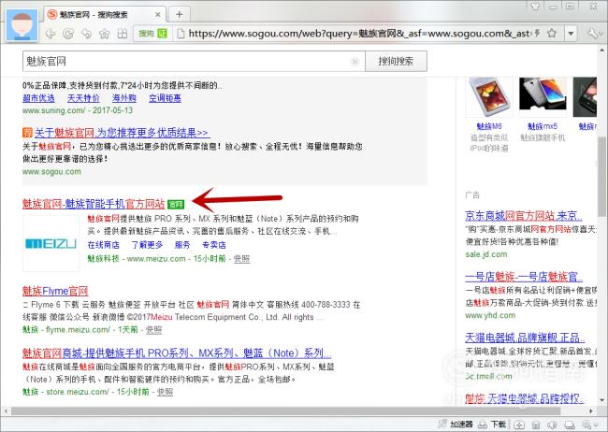Image resolution: width=608 pixels, height=432 pixels.
Task: Open a new tab with plus button
Action: pos(180,15)
